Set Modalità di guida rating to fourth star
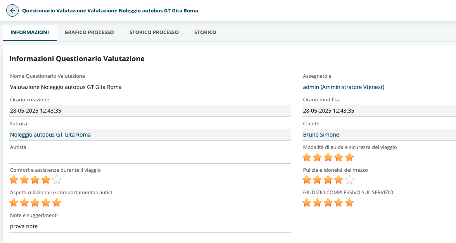The image size is (456, 243). (x=339, y=157)
